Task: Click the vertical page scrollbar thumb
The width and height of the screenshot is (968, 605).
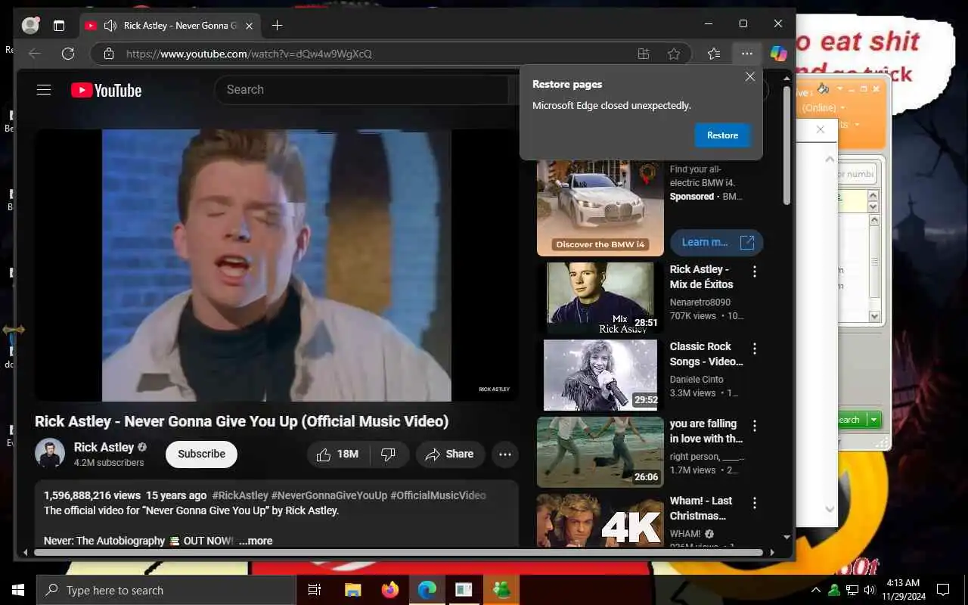Action: (786, 145)
